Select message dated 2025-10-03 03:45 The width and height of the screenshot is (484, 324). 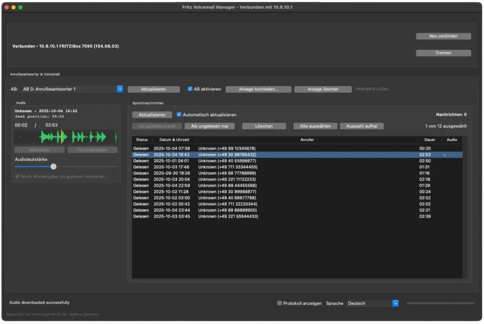click(172, 216)
